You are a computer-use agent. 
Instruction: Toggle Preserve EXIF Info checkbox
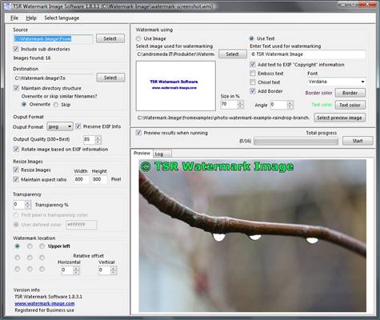tap(78, 126)
